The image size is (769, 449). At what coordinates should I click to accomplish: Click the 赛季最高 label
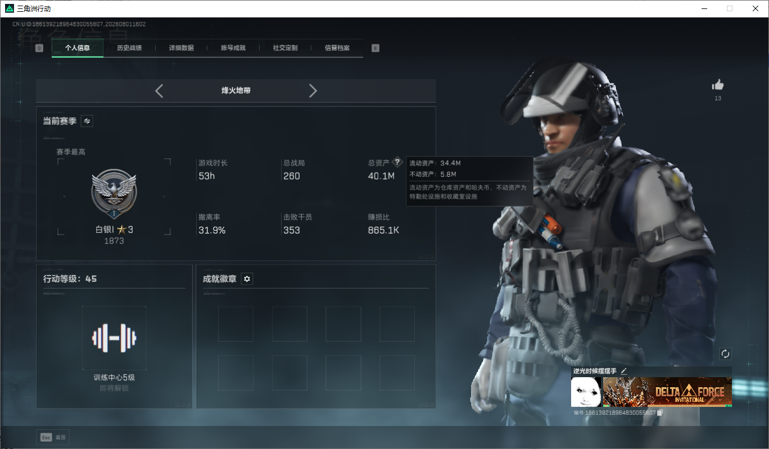pyautogui.click(x=71, y=152)
